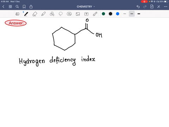Choose the dark green pen color

(104, 14)
